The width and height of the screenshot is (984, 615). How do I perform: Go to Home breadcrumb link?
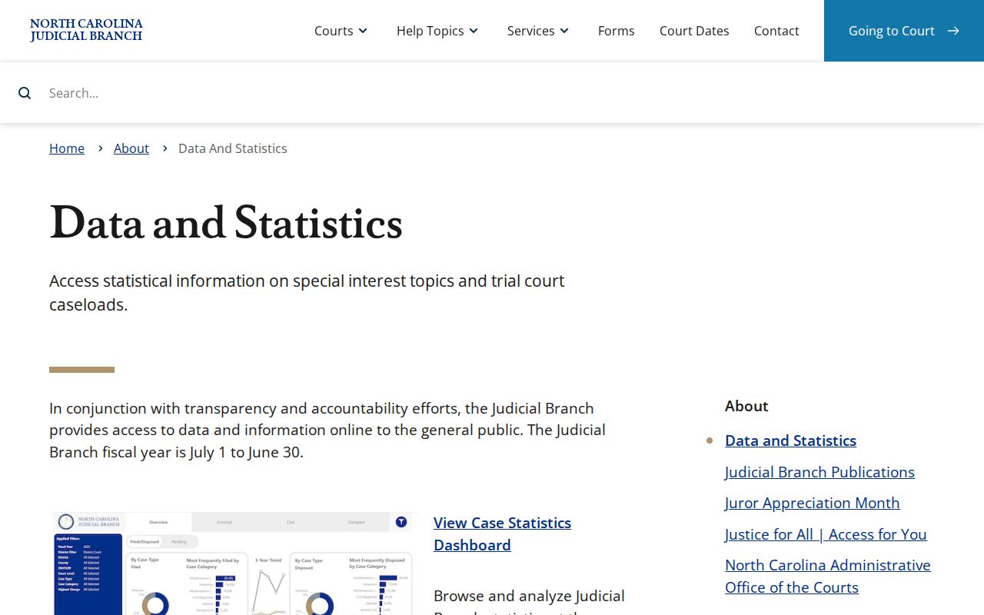[x=67, y=148]
